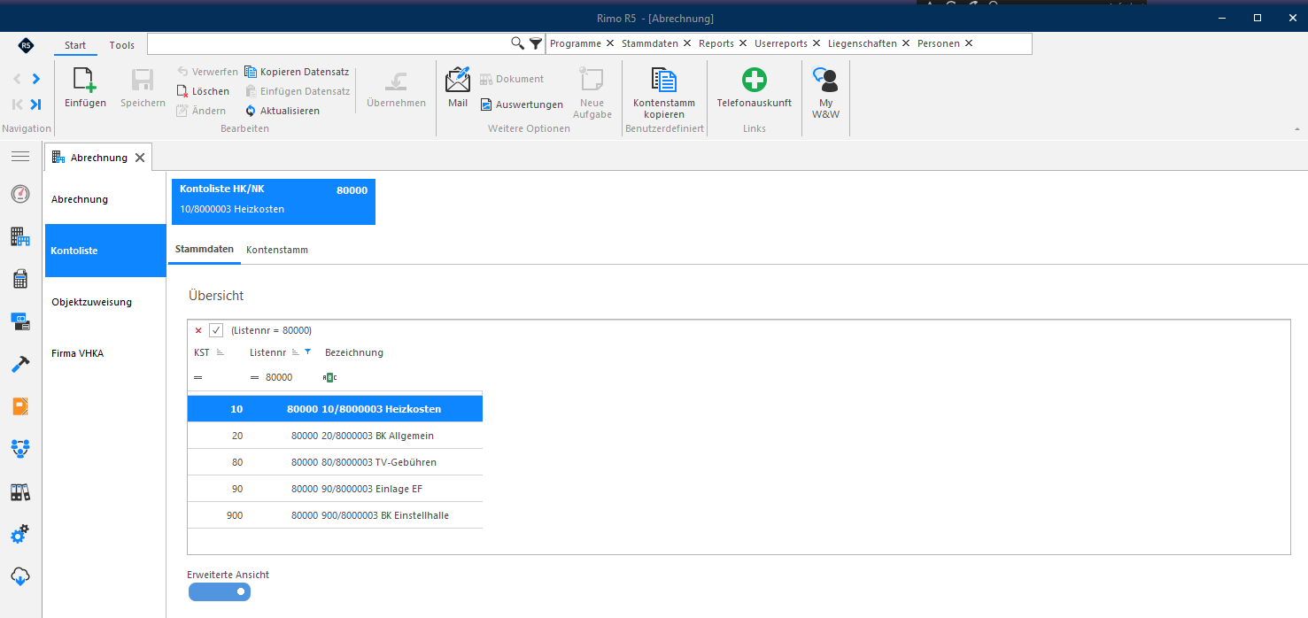
Task: Select the 20/8000003 BK Allgemein row
Action: coord(335,436)
